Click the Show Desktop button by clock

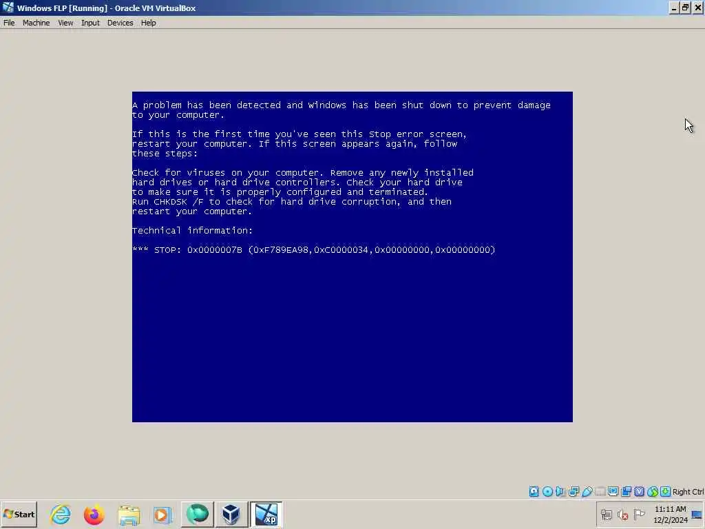pos(697,514)
